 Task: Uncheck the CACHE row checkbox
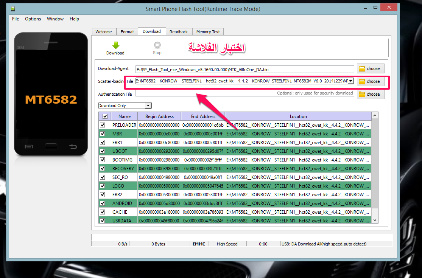(103, 212)
